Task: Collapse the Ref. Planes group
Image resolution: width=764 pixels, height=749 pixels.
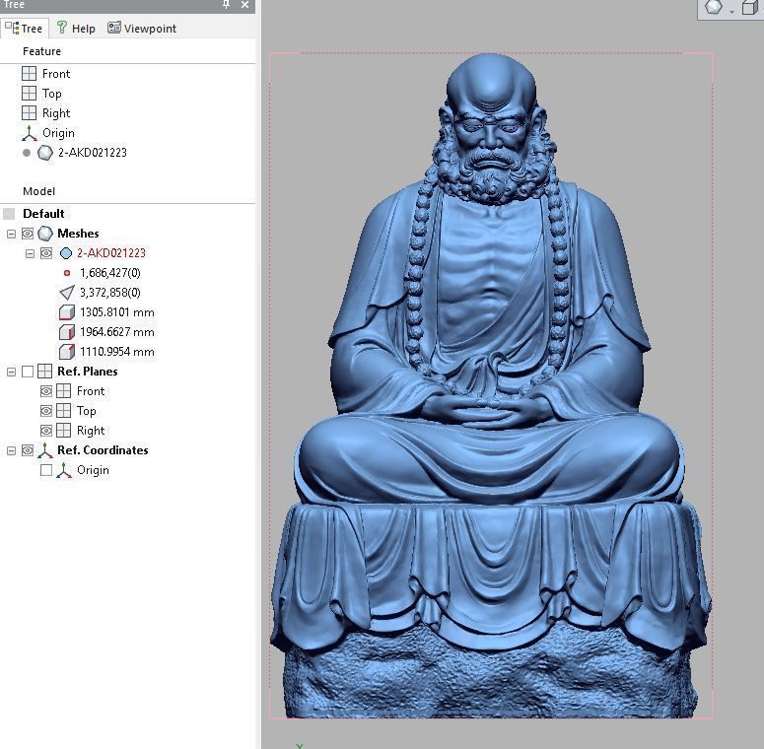Action: tap(11, 373)
